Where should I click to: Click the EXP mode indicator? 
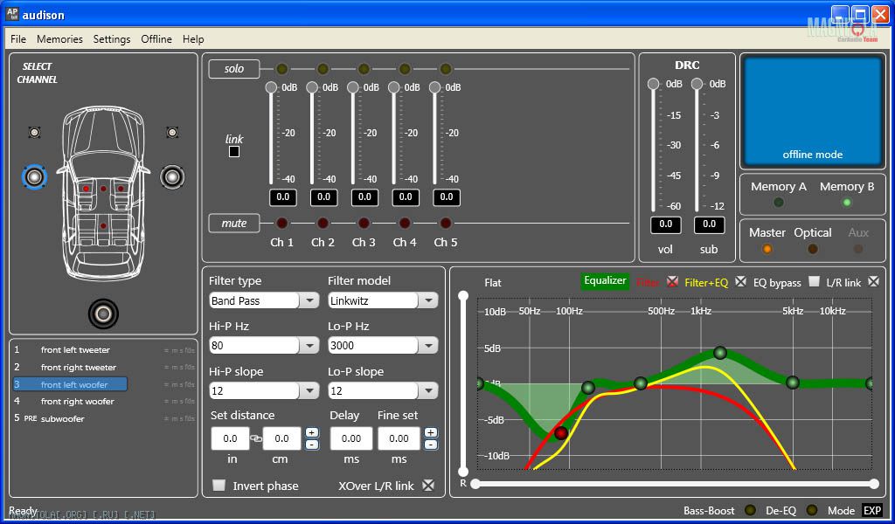[x=871, y=510]
